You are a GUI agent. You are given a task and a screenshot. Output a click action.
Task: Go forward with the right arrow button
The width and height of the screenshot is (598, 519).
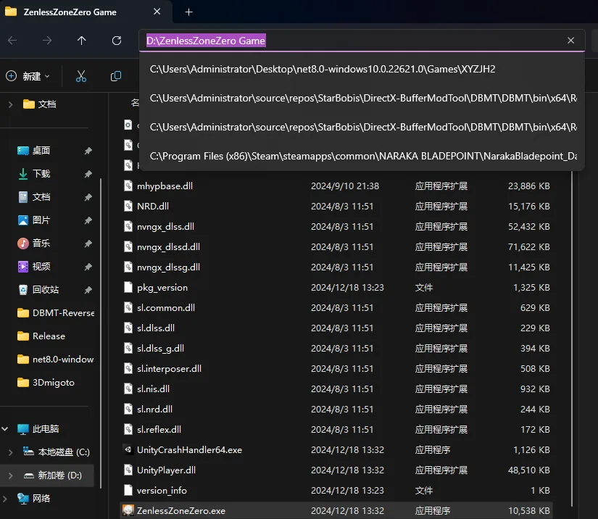47,41
